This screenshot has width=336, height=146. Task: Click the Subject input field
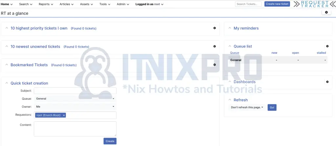click(75, 91)
